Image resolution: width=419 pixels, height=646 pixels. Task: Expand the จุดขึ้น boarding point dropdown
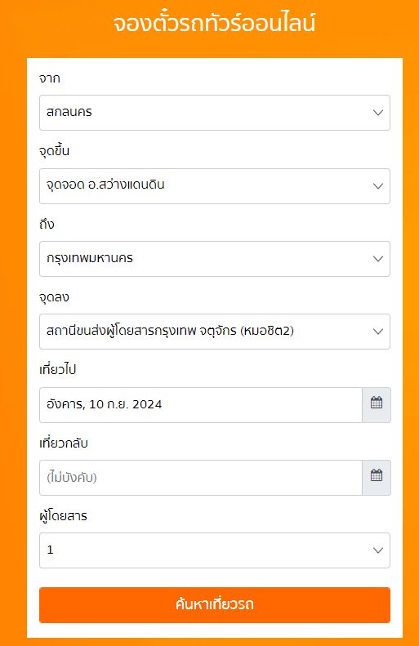[215, 186]
